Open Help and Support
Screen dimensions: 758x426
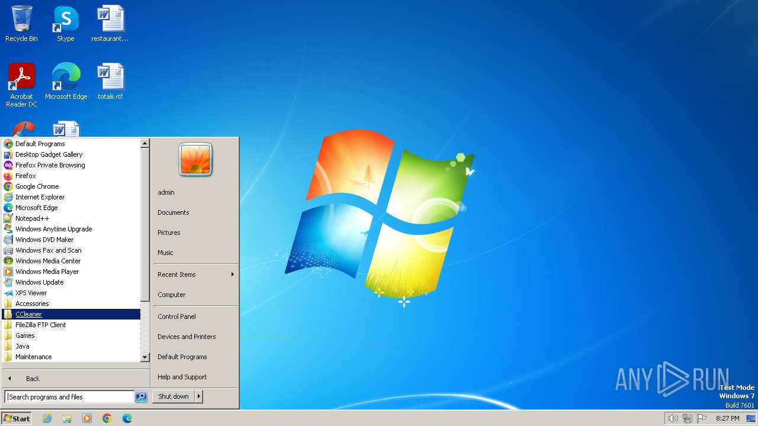(x=195, y=377)
